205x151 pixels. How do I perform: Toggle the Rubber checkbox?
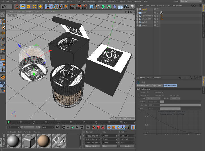click(163, 95)
